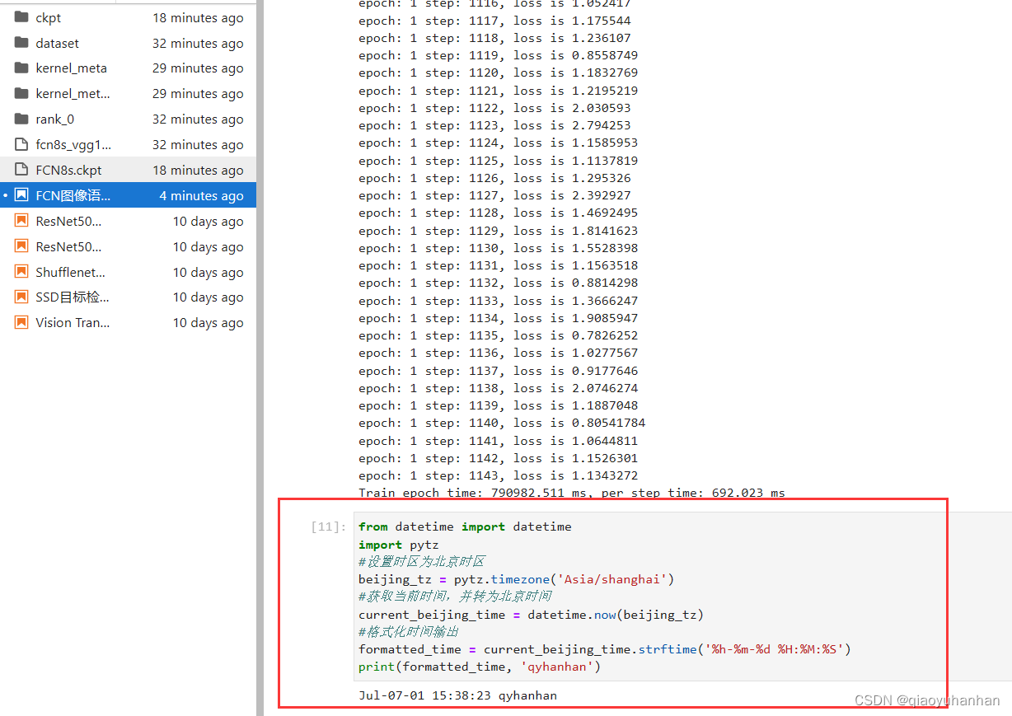The height and width of the screenshot is (716, 1012).
Task: Click the SSD目标检... notebook icon
Action: (21, 297)
